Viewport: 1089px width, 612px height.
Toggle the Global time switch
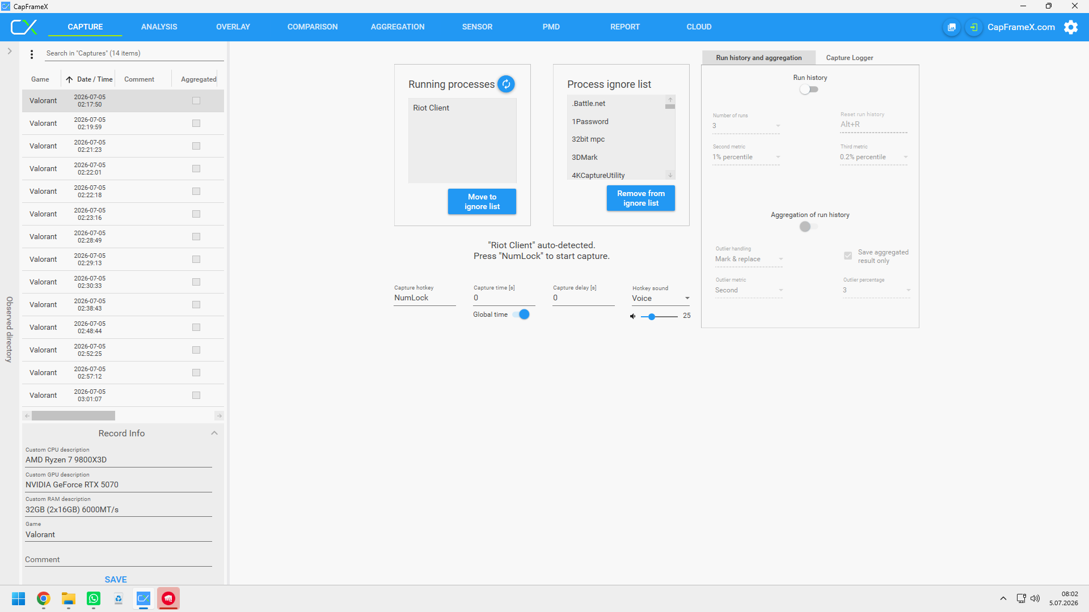coord(521,314)
